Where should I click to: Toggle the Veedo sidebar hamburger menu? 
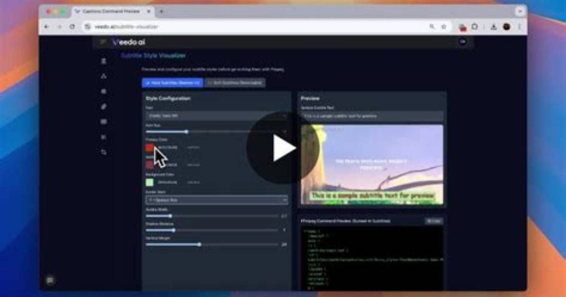(103, 42)
